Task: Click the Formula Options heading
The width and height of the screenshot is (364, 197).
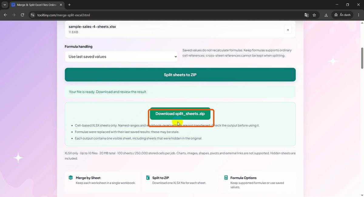Action: [x=243, y=178]
